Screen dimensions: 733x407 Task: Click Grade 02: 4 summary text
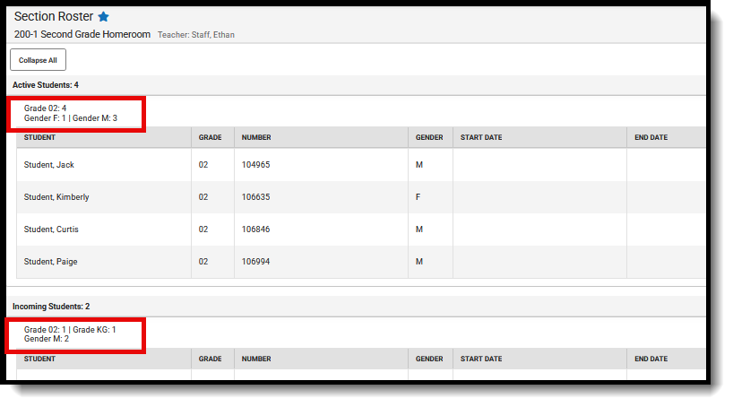point(46,108)
